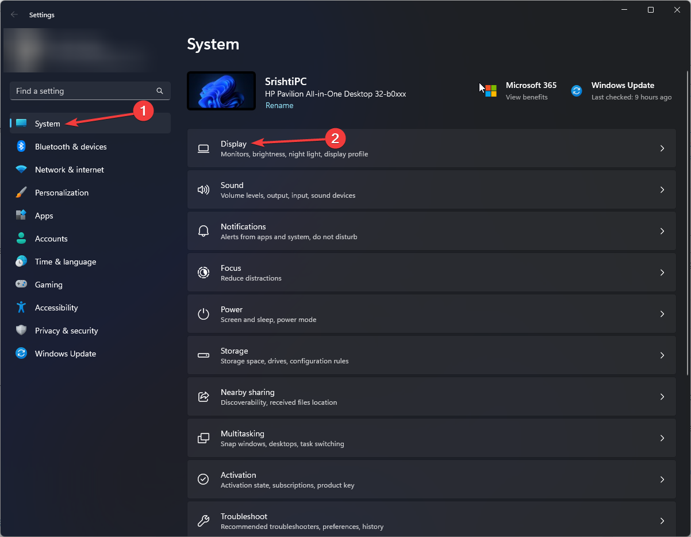
Task: Click the Bluetooth icon in sidebar
Action: (21, 147)
